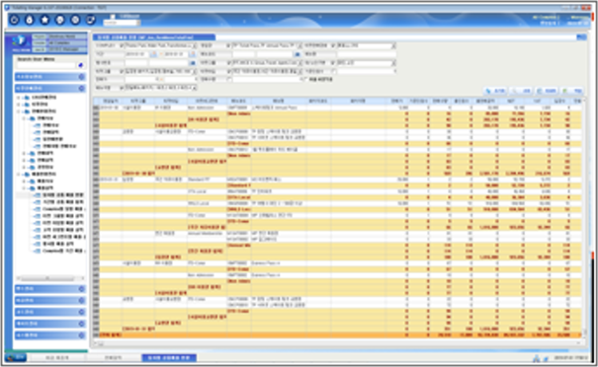
Task: Click the first blue action button above the grid
Action: click(495, 91)
